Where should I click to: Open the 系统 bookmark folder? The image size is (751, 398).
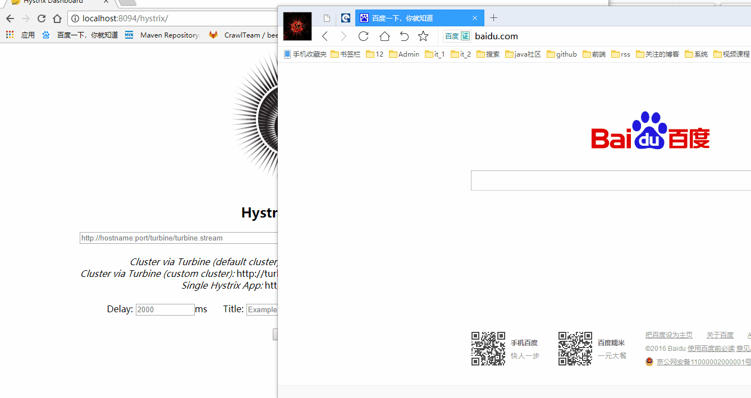click(x=697, y=54)
